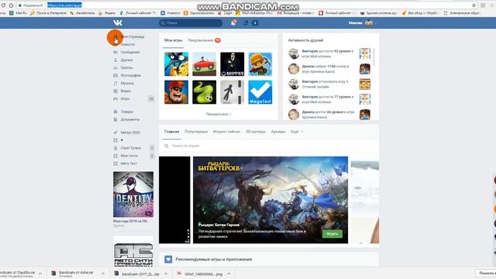Launch the miner with orange helmet game
The height and width of the screenshot is (279, 496).
point(260,64)
